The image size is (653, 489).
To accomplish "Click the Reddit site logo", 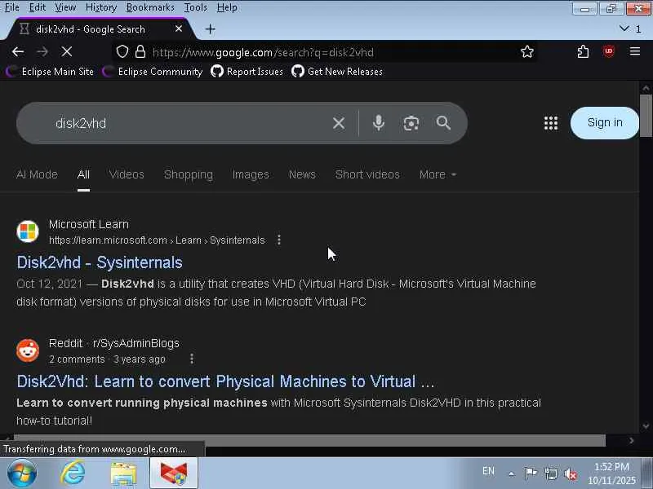I will [x=28, y=350].
